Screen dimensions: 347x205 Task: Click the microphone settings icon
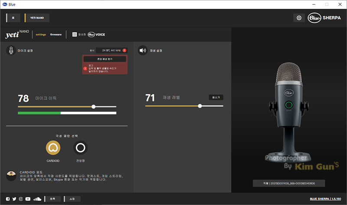(x=11, y=50)
